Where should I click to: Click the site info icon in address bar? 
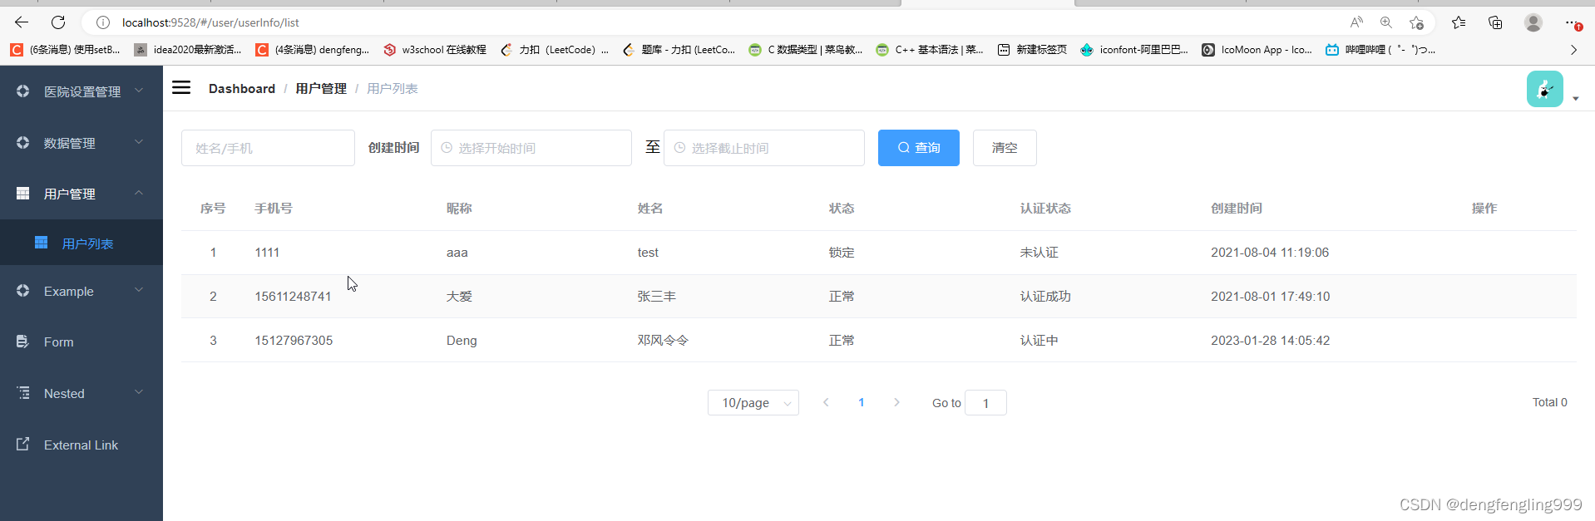[103, 22]
